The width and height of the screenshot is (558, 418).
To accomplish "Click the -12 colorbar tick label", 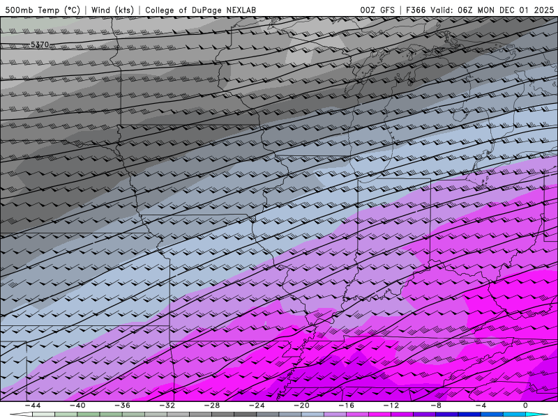I will click(x=391, y=405).
